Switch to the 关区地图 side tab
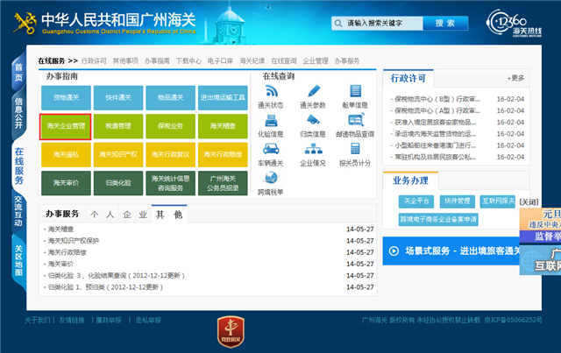 tap(18, 261)
